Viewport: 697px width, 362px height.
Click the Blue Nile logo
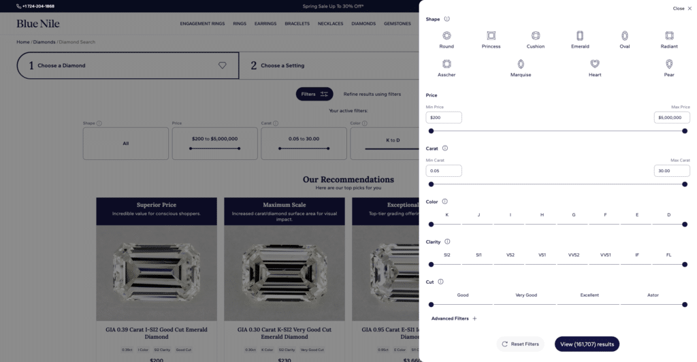[38, 24]
